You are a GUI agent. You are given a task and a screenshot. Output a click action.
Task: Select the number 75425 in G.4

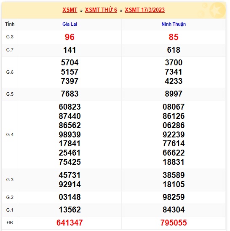click(x=70, y=162)
